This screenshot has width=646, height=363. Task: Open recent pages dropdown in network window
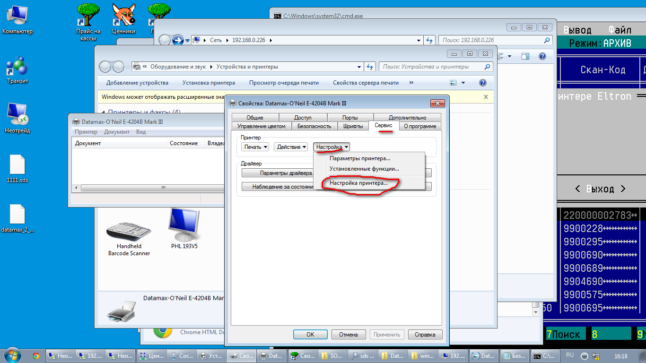pos(188,40)
